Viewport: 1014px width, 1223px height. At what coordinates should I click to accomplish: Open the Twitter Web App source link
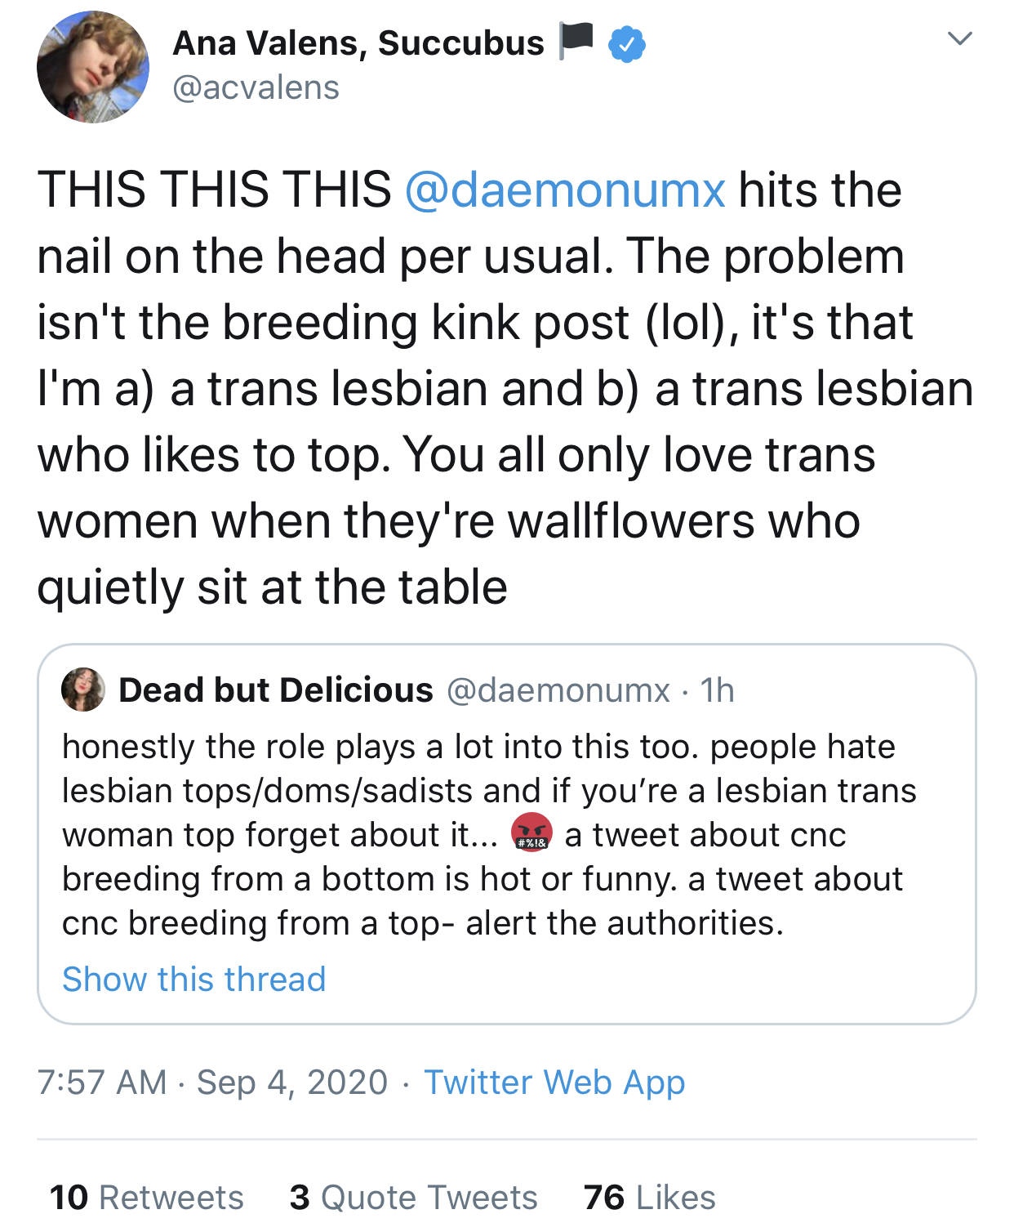pyautogui.click(x=554, y=1082)
